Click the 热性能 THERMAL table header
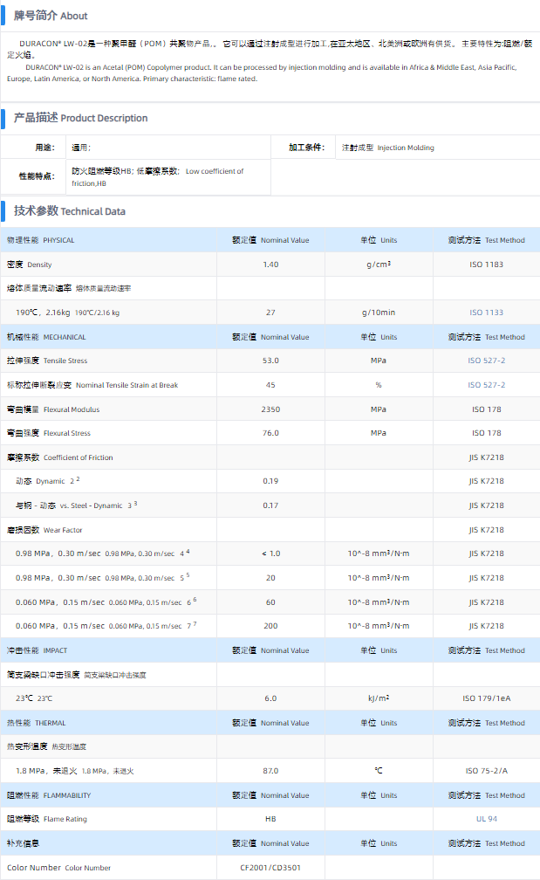Viewport: 540px width, 880px height. point(36,723)
